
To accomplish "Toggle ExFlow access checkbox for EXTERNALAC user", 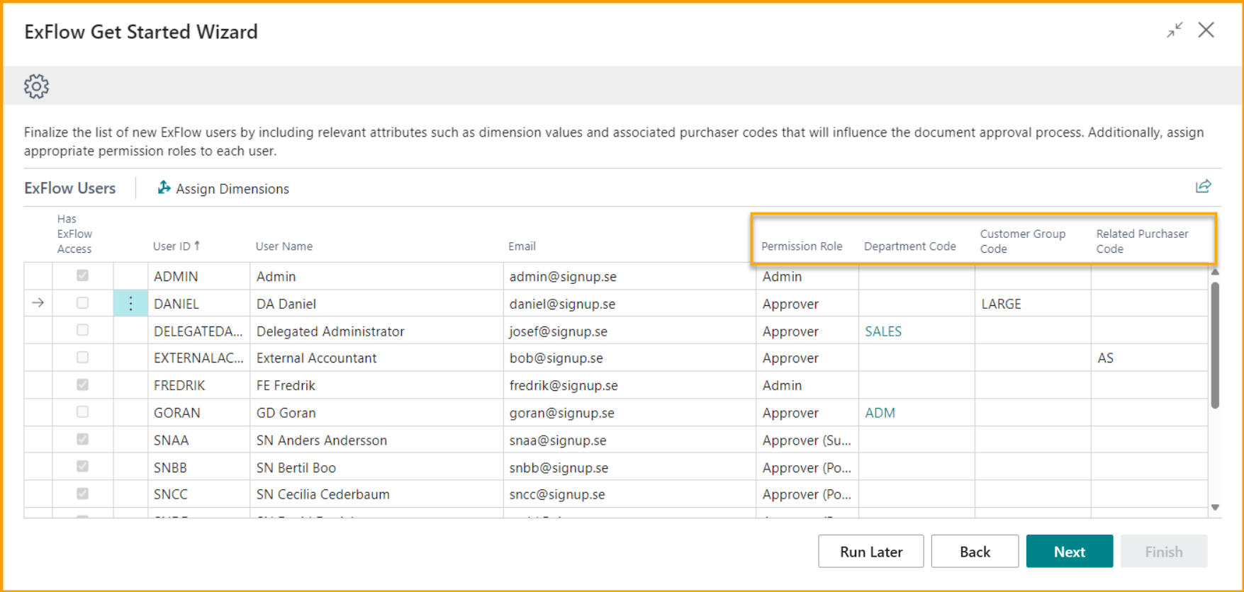I will 83,358.
